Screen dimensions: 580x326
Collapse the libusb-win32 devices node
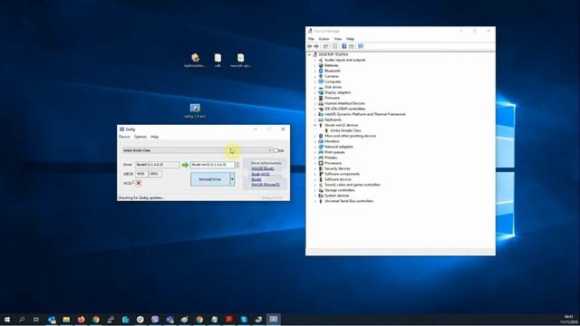coord(315,125)
